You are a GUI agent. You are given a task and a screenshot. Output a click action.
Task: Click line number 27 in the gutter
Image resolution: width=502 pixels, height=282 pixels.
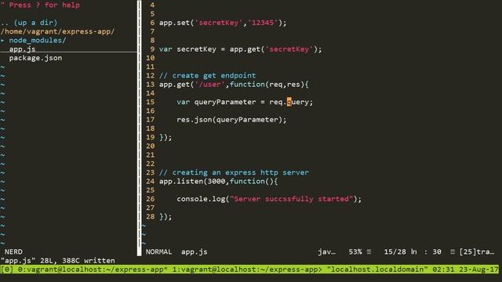point(150,208)
